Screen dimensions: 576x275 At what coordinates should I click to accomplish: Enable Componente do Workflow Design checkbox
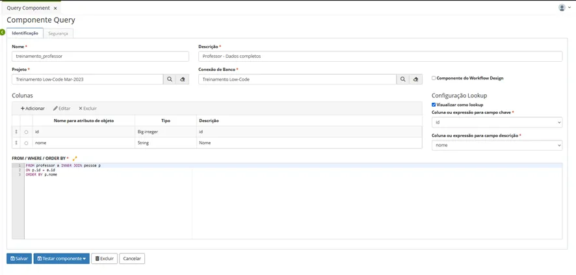pyautogui.click(x=434, y=78)
